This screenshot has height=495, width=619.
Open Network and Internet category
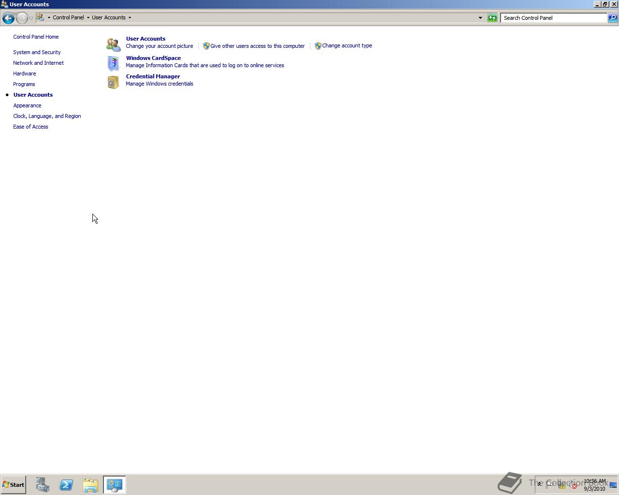pos(38,63)
